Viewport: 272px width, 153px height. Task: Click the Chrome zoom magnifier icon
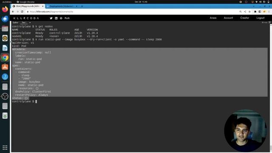pos(241,11)
